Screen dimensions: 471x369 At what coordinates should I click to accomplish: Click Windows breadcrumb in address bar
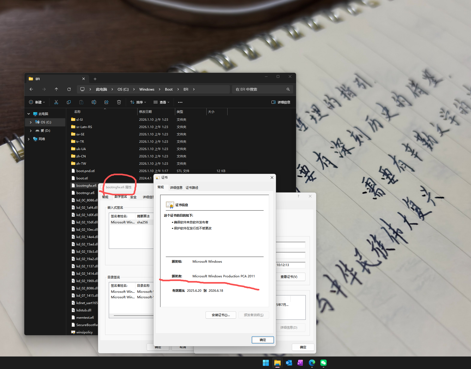click(147, 89)
